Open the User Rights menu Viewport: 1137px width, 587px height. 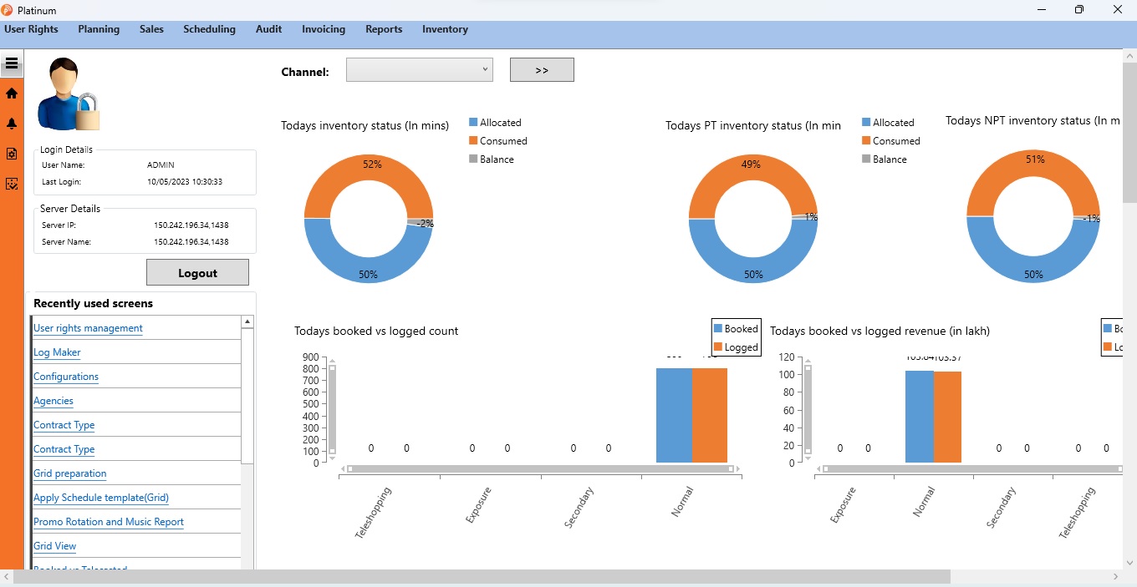point(32,29)
